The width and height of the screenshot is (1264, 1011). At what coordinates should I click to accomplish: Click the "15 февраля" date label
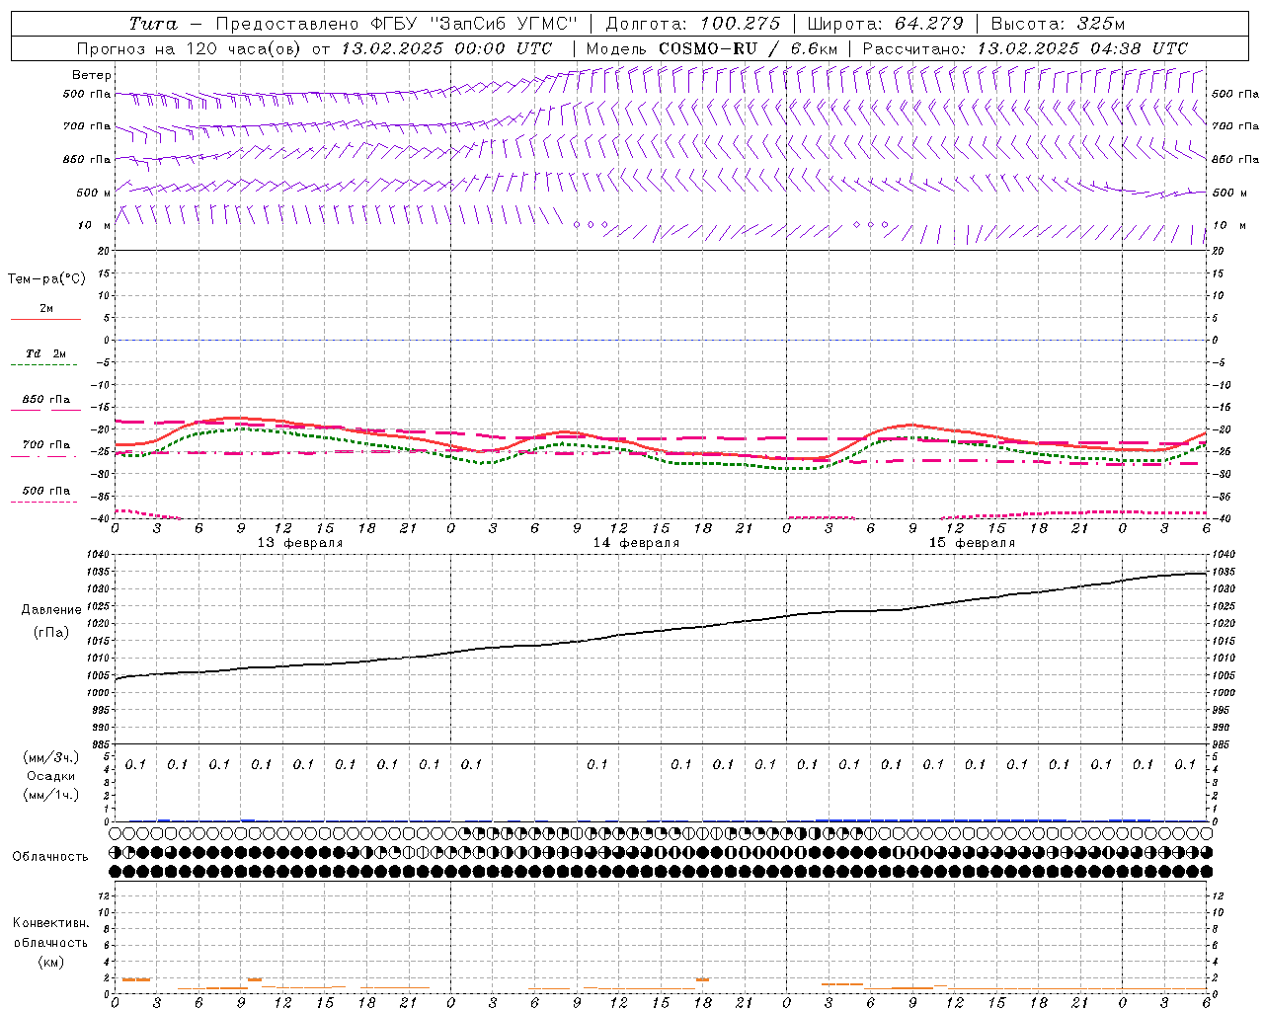click(x=972, y=543)
